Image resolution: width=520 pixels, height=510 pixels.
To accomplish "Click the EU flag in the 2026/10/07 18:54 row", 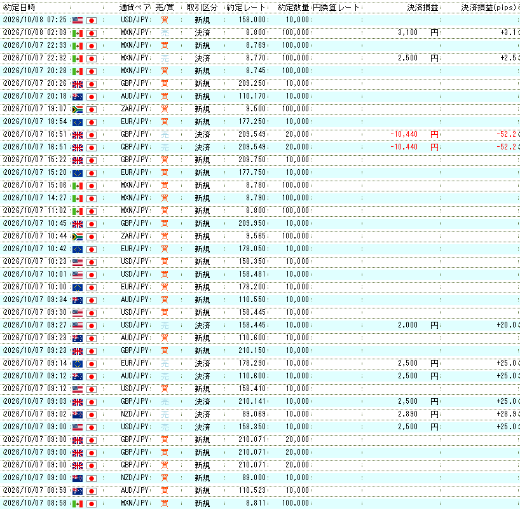I will pos(78,122).
